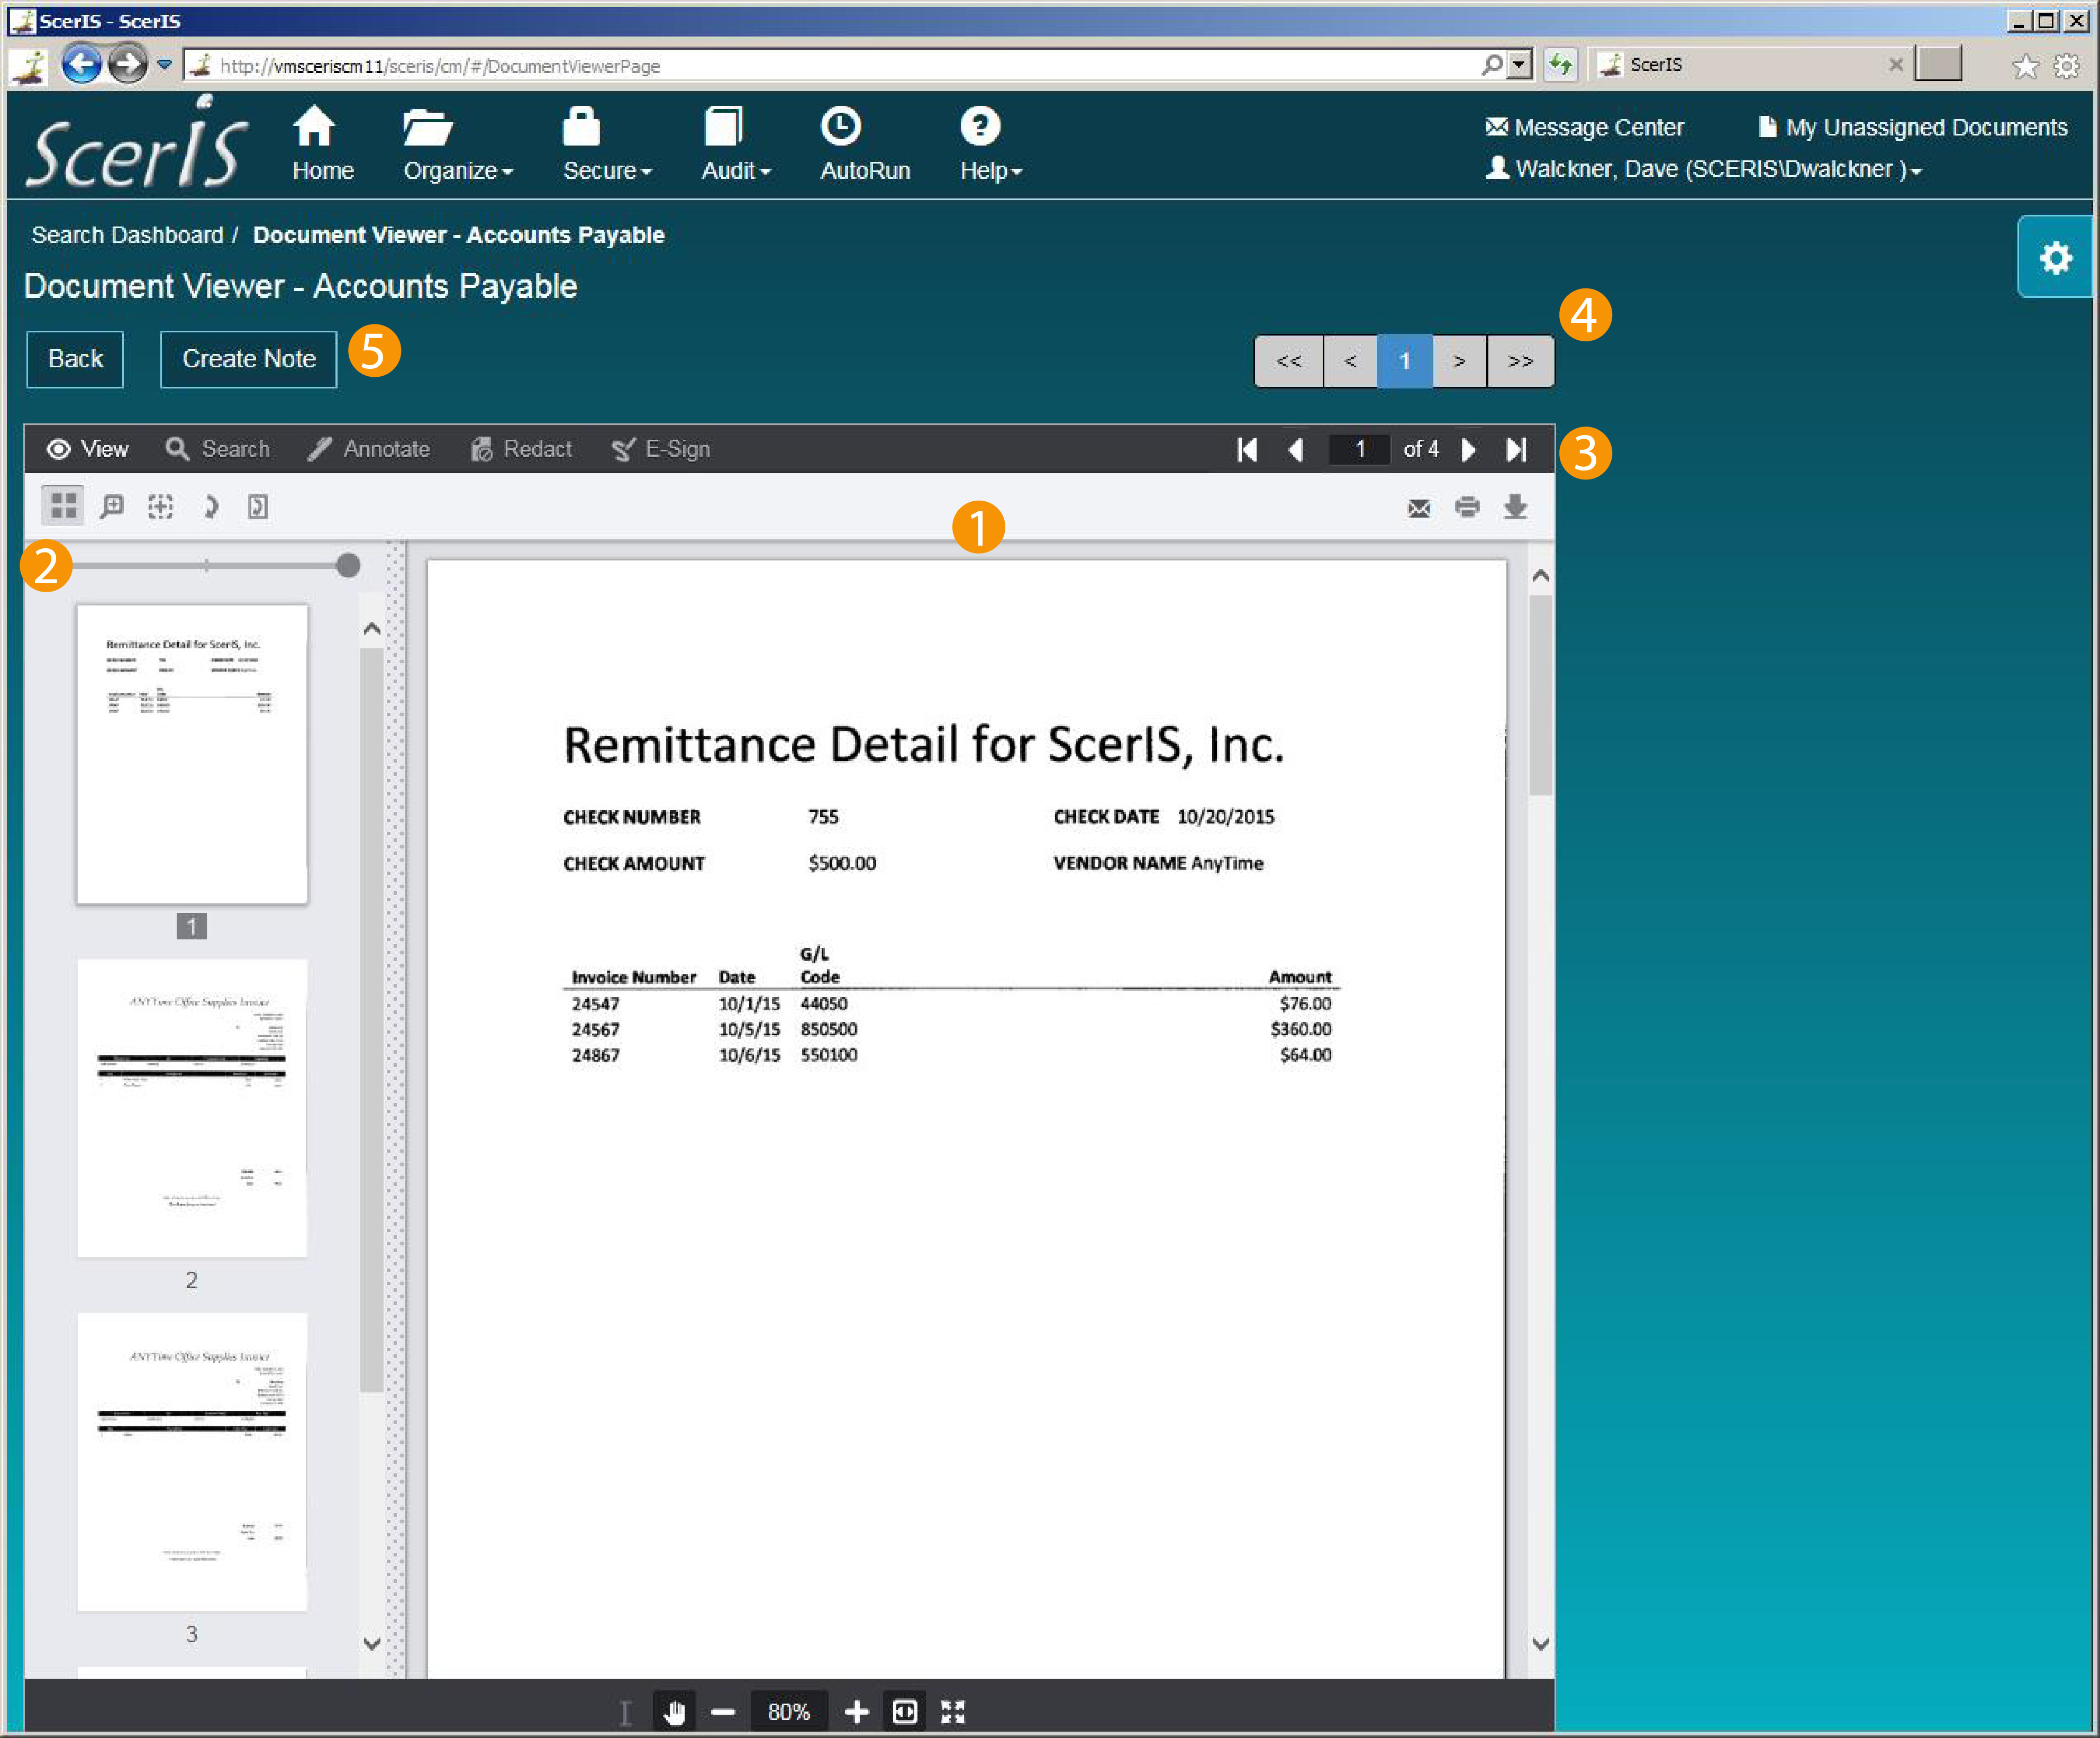This screenshot has height=1738, width=2100.
Task: Expand the Audit menu
Action: point(735,144)
